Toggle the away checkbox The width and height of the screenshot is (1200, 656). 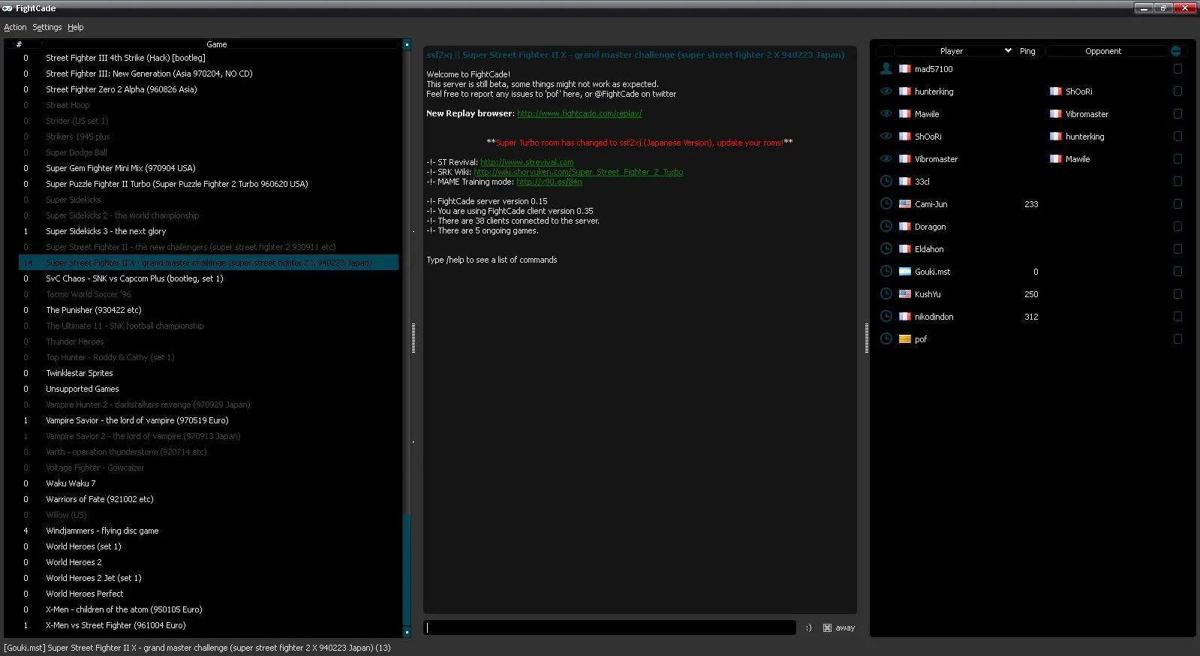(827, 628)
